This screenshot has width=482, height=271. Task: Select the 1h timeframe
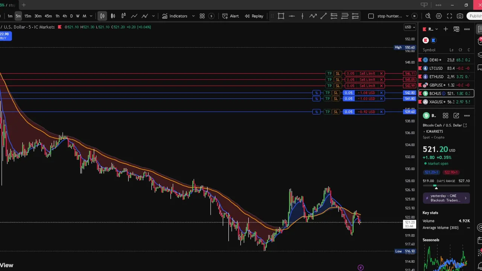click(x=57, y=16)
